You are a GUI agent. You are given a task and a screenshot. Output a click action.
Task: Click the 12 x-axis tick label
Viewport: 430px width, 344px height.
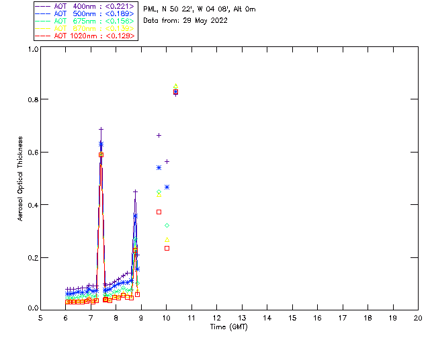coord(216,318)
